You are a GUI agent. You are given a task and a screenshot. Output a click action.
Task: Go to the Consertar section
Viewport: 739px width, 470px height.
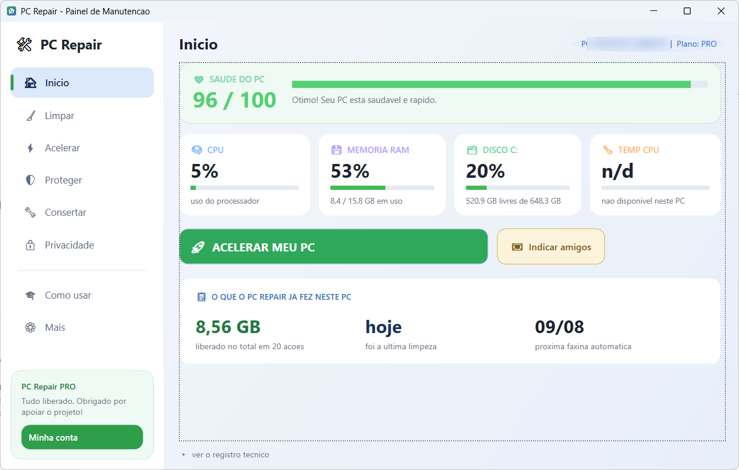pyautogui.click(x=82, y=212)
